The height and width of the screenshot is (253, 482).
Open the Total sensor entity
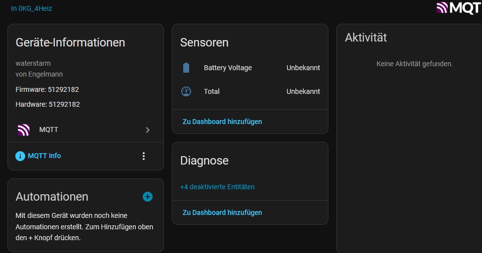point(212,91)
